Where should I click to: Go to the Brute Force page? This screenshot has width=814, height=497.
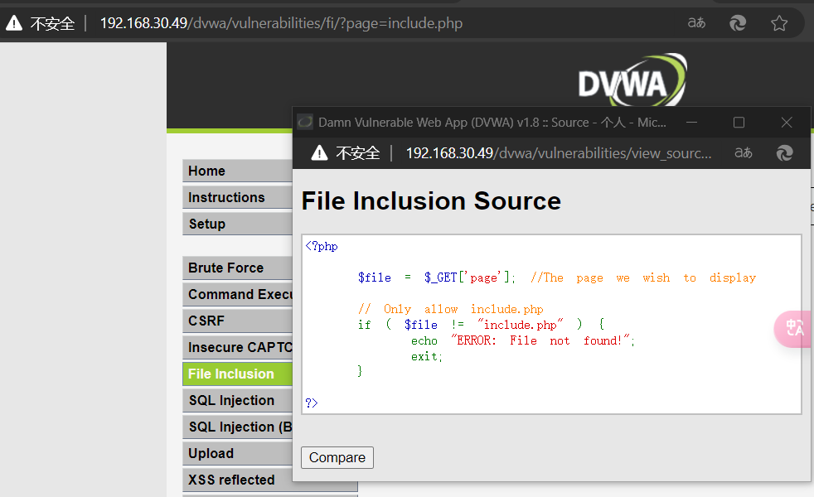click(238, 268)
